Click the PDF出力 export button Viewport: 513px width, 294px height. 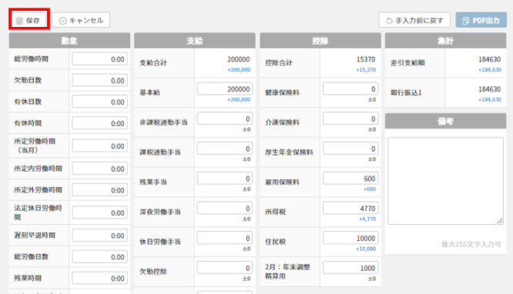point(481,20)
